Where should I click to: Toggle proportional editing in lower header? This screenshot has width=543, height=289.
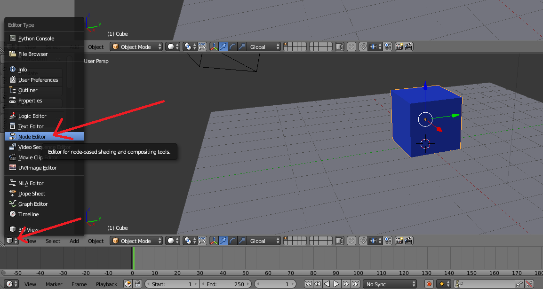pyautogui.click(x=351, y=241)
